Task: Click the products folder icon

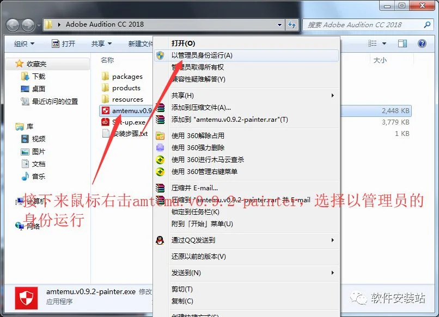Action: point(105,88)
